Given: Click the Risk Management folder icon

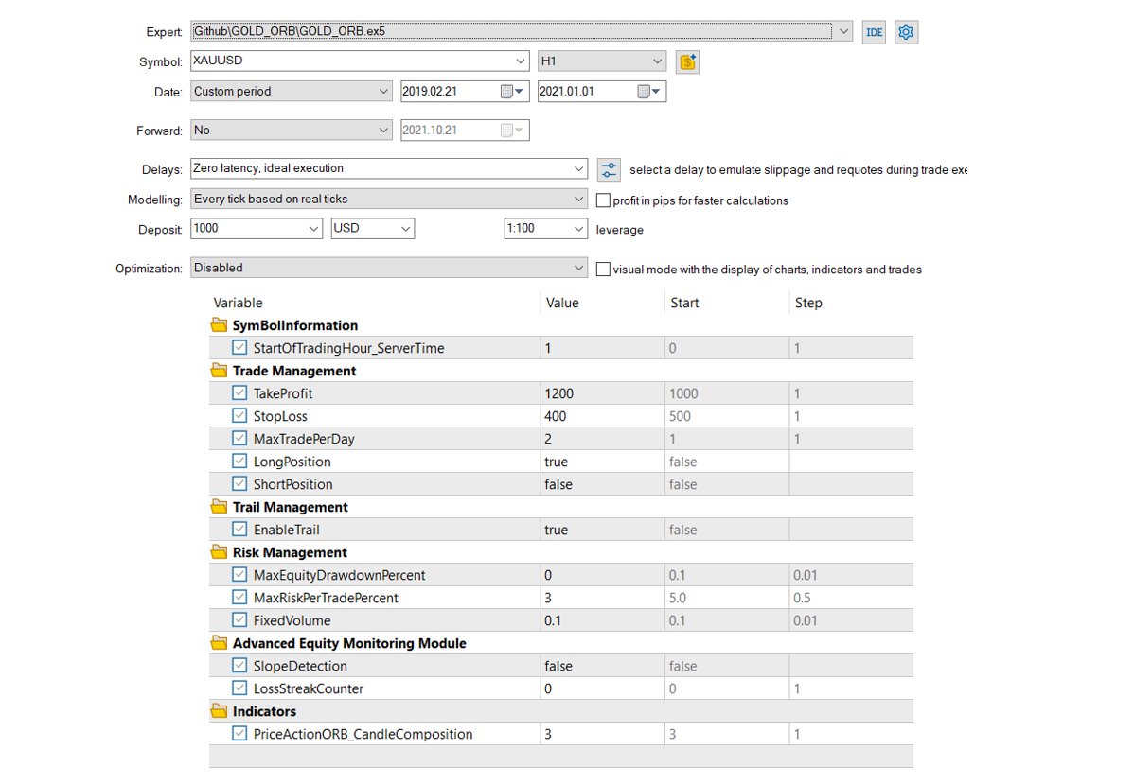Looking at the screenshot, I should (219, 552).
